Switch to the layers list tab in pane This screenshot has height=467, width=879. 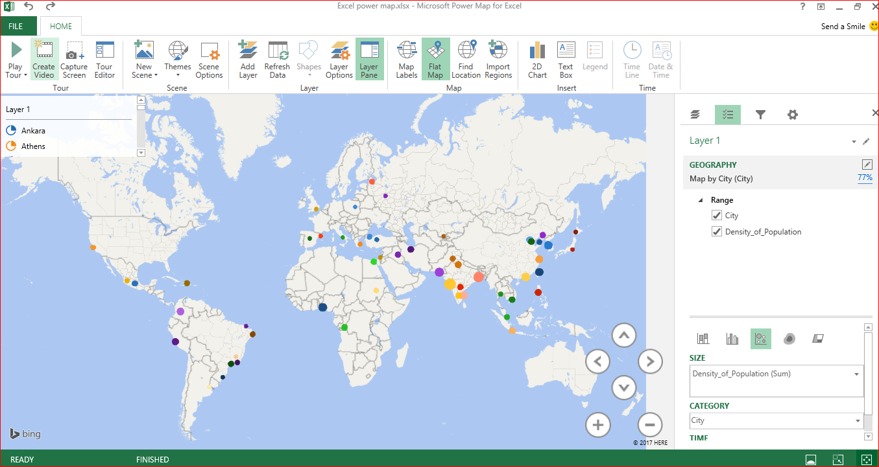[695, 115]
